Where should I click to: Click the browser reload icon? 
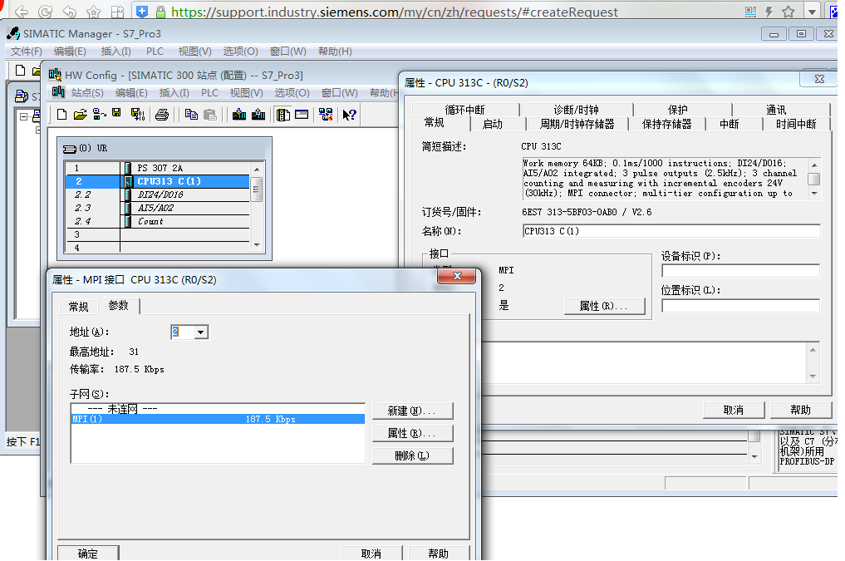[46, 12]
